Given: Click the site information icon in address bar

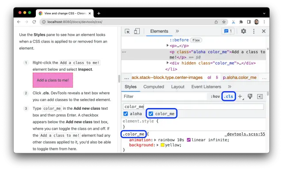Looking at the screenshot, I should (x=44, y=22).
